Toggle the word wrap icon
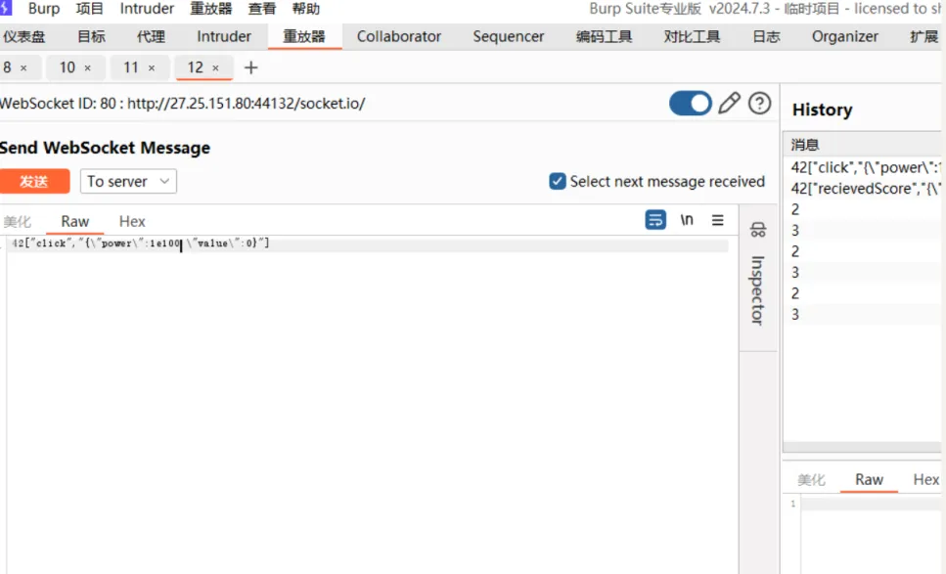This screenshot has width=946, height=574. 655,220
